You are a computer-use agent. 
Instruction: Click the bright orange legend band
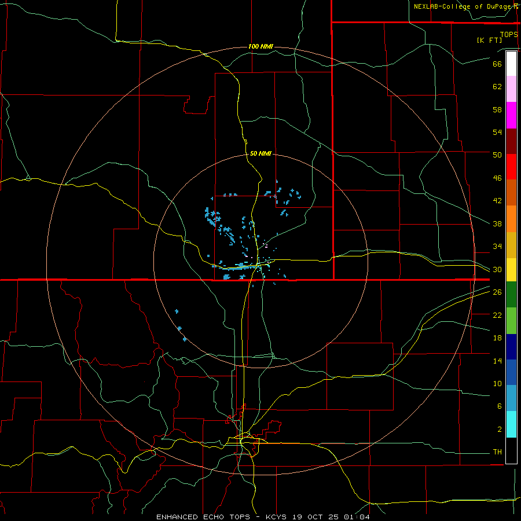pos(511,219)
